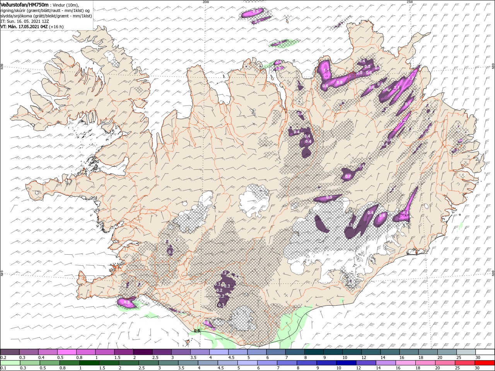Select the bright pink swatch labeled 0.5

tap(67, 352)
